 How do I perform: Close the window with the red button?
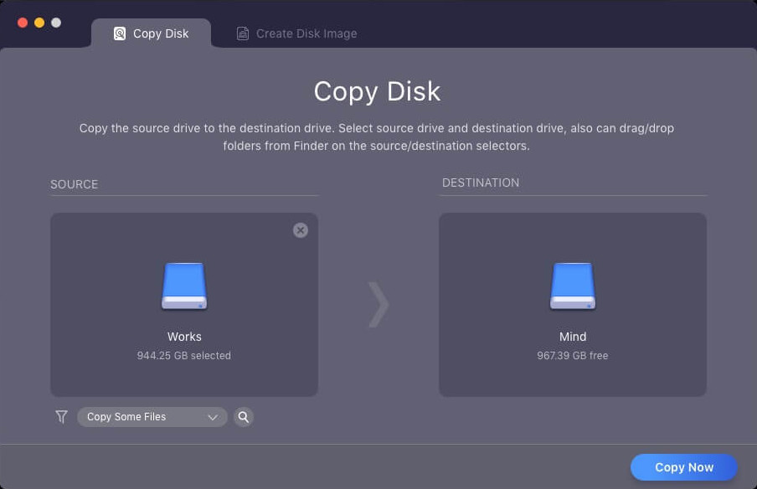click(x=23, y=23)
